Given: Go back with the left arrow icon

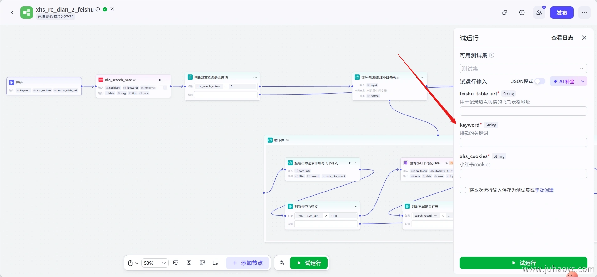Looking at the screenshot, I should pos(12,13).
